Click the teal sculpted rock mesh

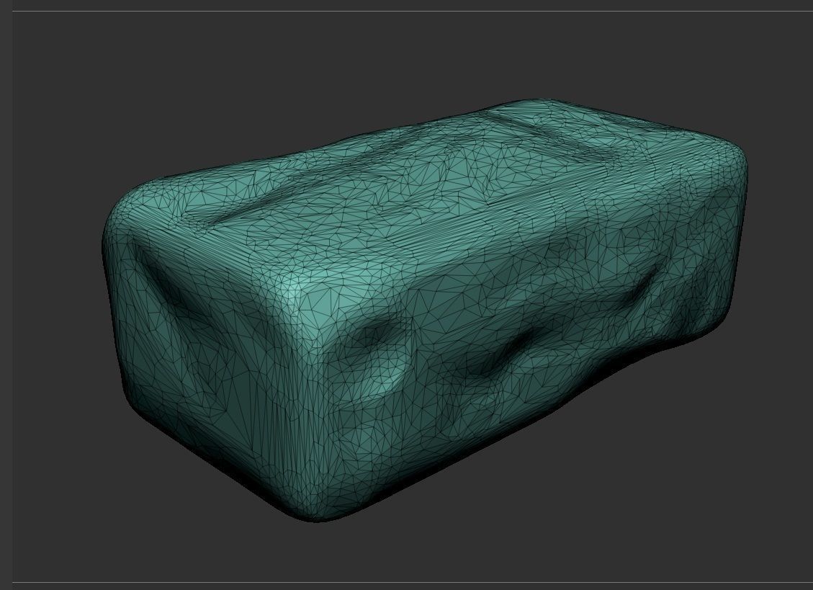[425, 310]
